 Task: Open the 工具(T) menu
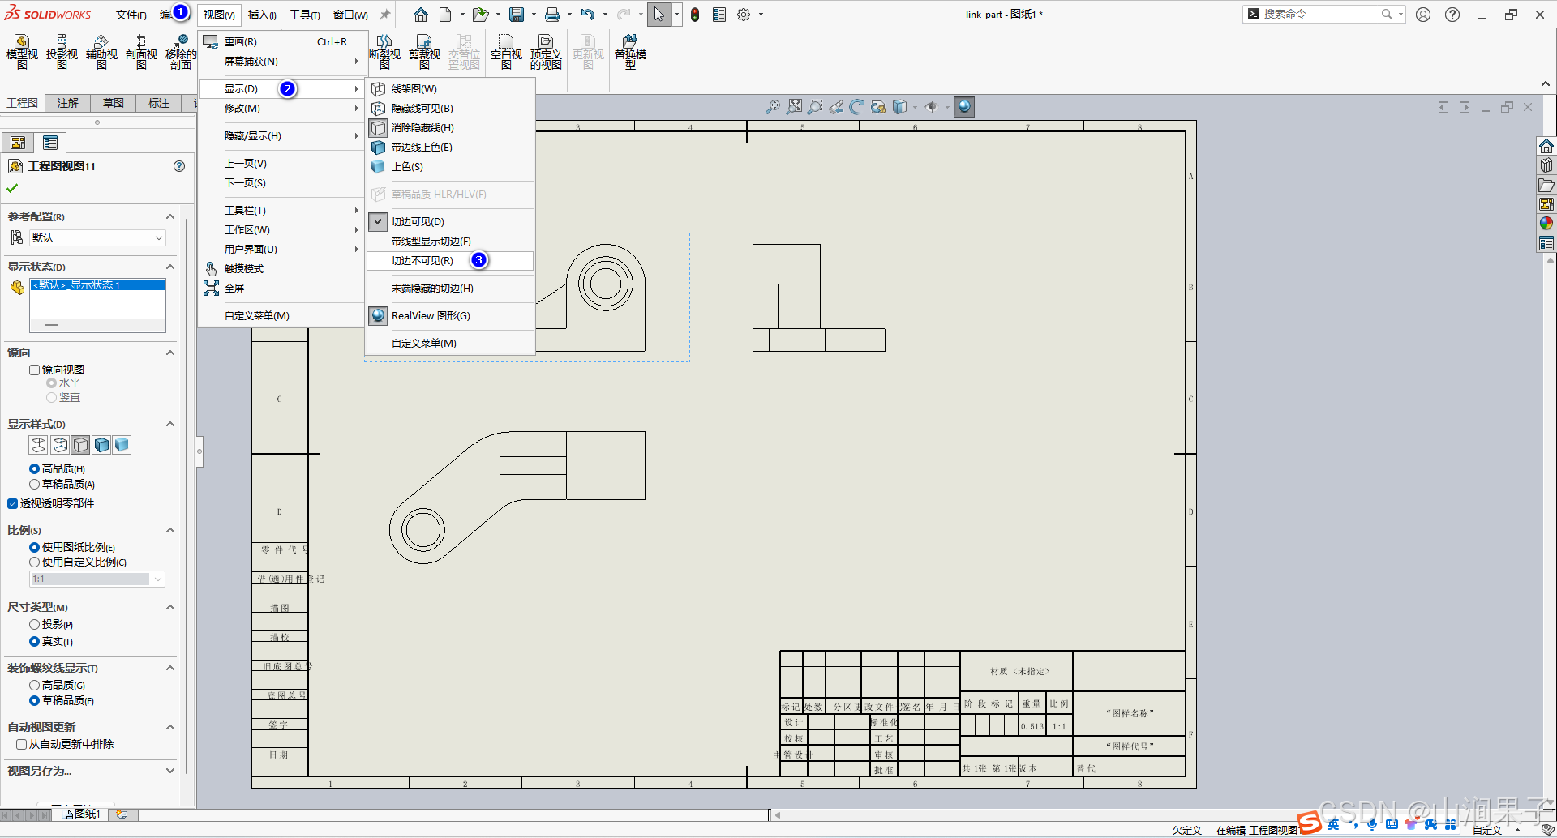[305, 15]
